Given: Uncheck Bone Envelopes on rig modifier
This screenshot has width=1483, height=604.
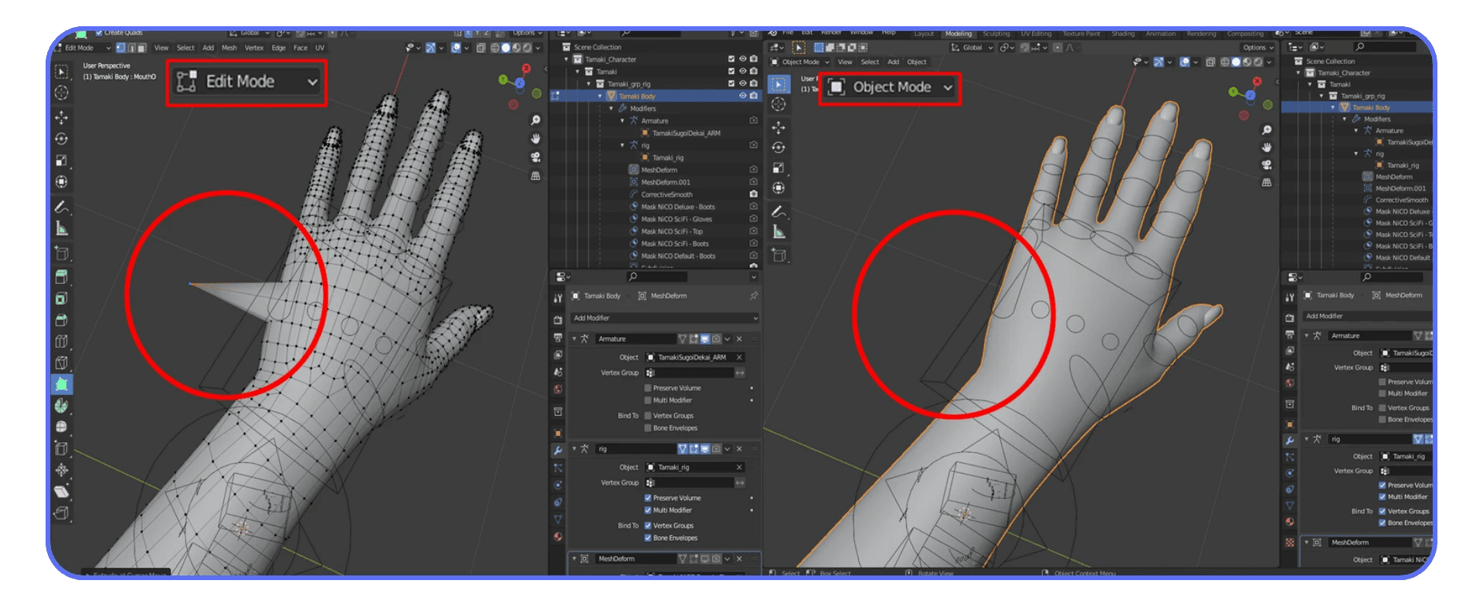Looking at the screenshot, I should coord(648,538).
